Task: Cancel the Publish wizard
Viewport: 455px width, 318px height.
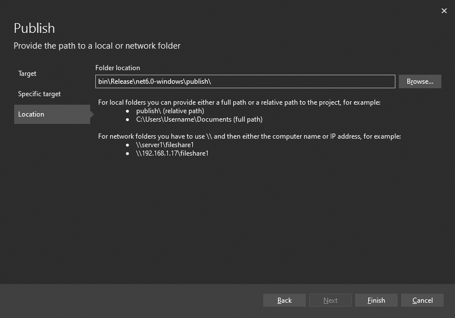Action: [x=422, y=300]
